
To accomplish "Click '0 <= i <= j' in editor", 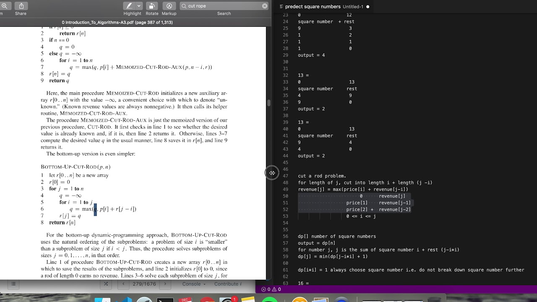I will click(361, 216).
